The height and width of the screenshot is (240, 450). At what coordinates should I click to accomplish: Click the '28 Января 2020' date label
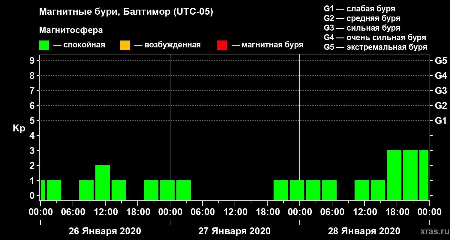tap(364, 231)
